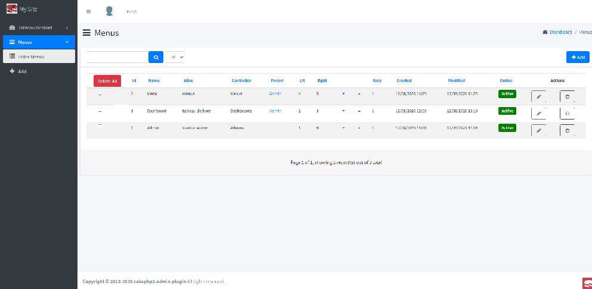
Task: Delete the Admin row using trash icon
Action: pyautogui.click(x=567, y=130)
